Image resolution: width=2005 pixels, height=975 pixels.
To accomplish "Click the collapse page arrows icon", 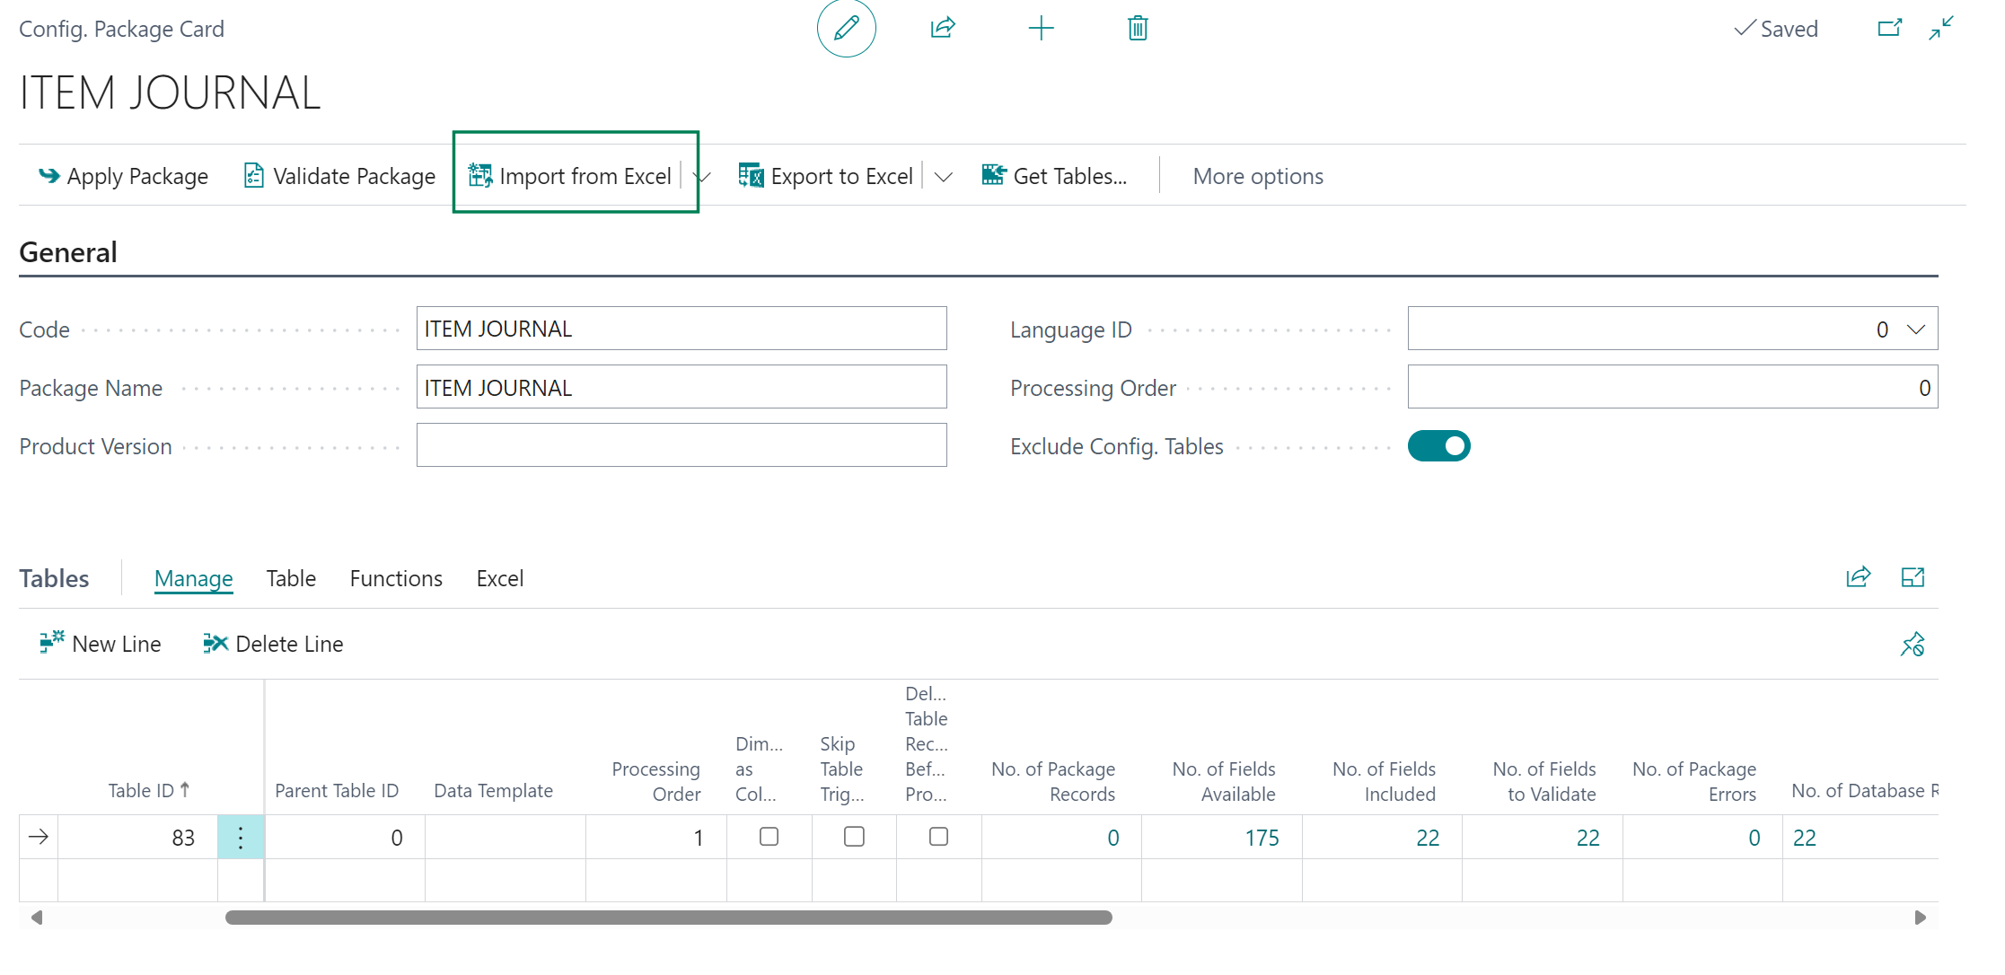I will pyautogui.click(x=1941, y=29).
